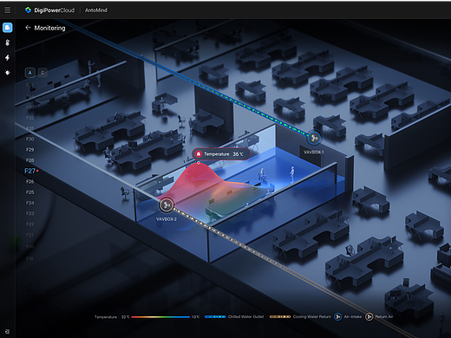Viewport: 451px width, 338px height.
Task: Click the Return Air legend icon
Action: click(369, 317)
